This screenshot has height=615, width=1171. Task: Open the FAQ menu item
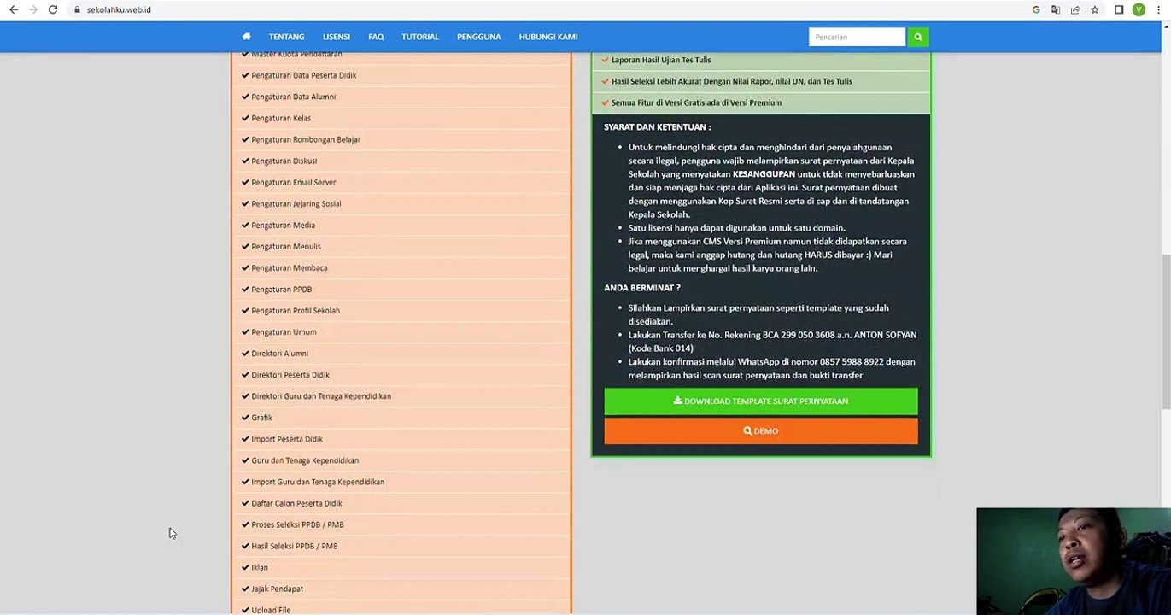(x=376, y=37)
